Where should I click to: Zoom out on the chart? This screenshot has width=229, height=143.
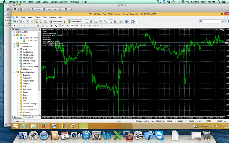tap(105, 22)
